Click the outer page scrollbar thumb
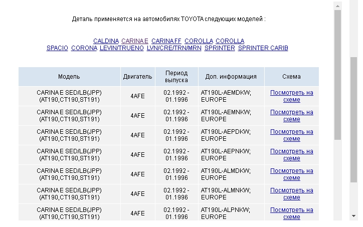 (354, 120)
